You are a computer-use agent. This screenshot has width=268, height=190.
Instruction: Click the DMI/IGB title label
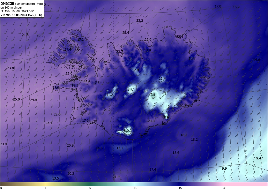click(x=7, y=4)
